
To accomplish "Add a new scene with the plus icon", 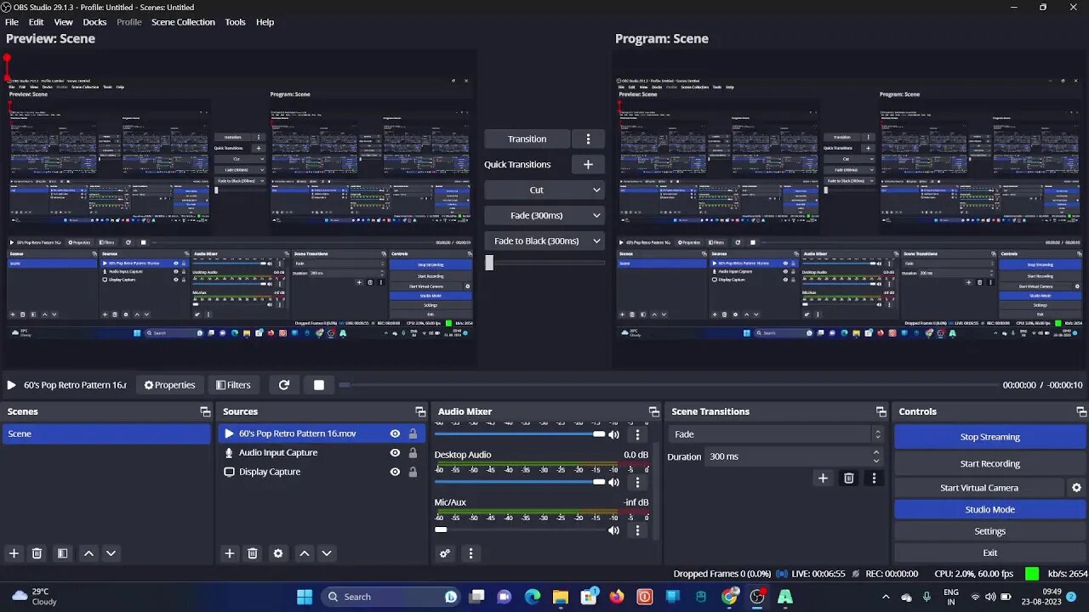I will click(x=14, y=553).
